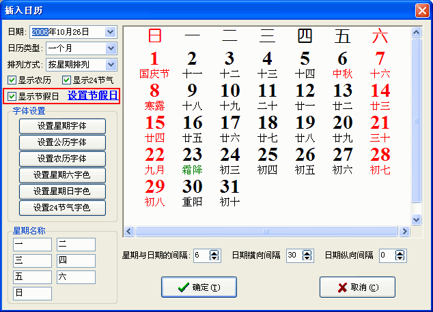Toggle the 显示农历 checkbox
The width and height of the screenshot is (433, 312).
click(12, 80)
